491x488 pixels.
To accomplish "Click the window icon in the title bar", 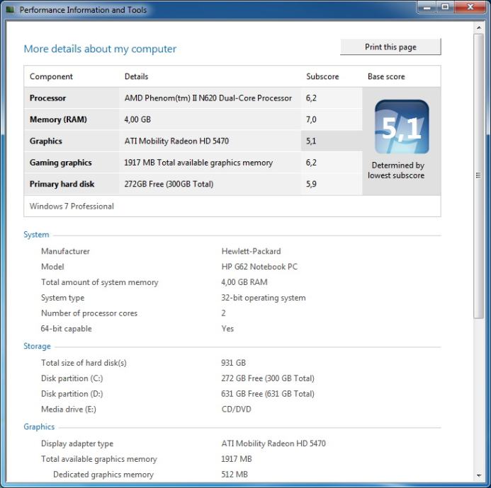I will click(x=10, y=10).
